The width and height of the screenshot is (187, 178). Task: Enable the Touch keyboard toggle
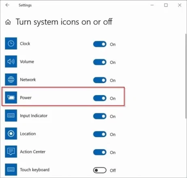[100, 170]
